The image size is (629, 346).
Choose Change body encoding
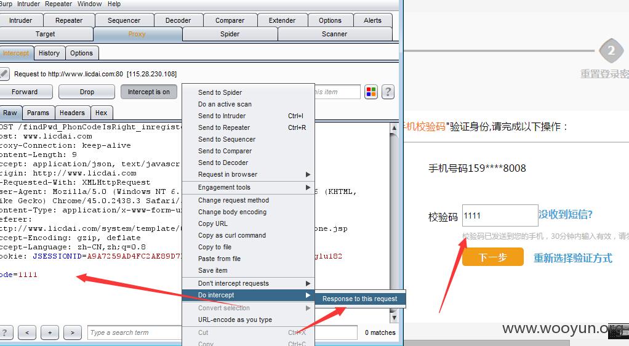(248, 212)
